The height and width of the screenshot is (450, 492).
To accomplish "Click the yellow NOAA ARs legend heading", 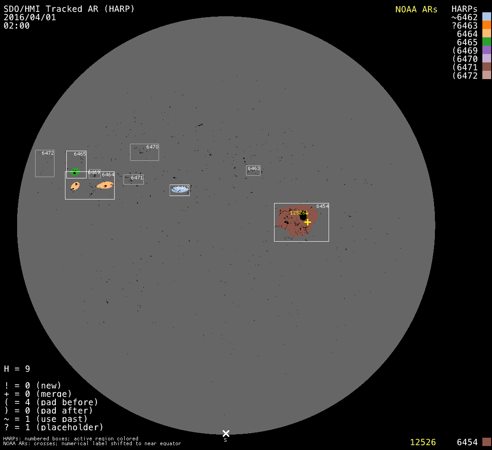I will coord(416,9).
